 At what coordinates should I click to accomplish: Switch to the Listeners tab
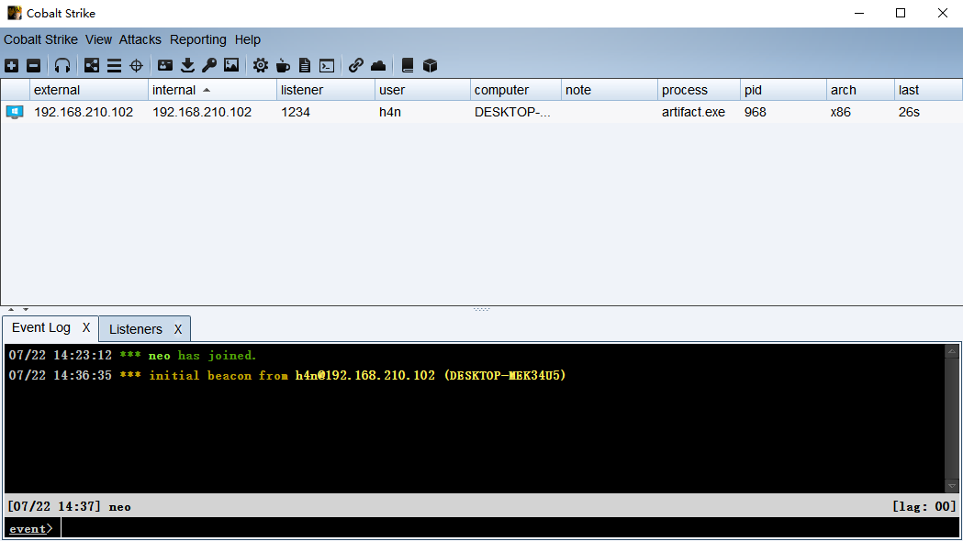[x=136, y=329]
